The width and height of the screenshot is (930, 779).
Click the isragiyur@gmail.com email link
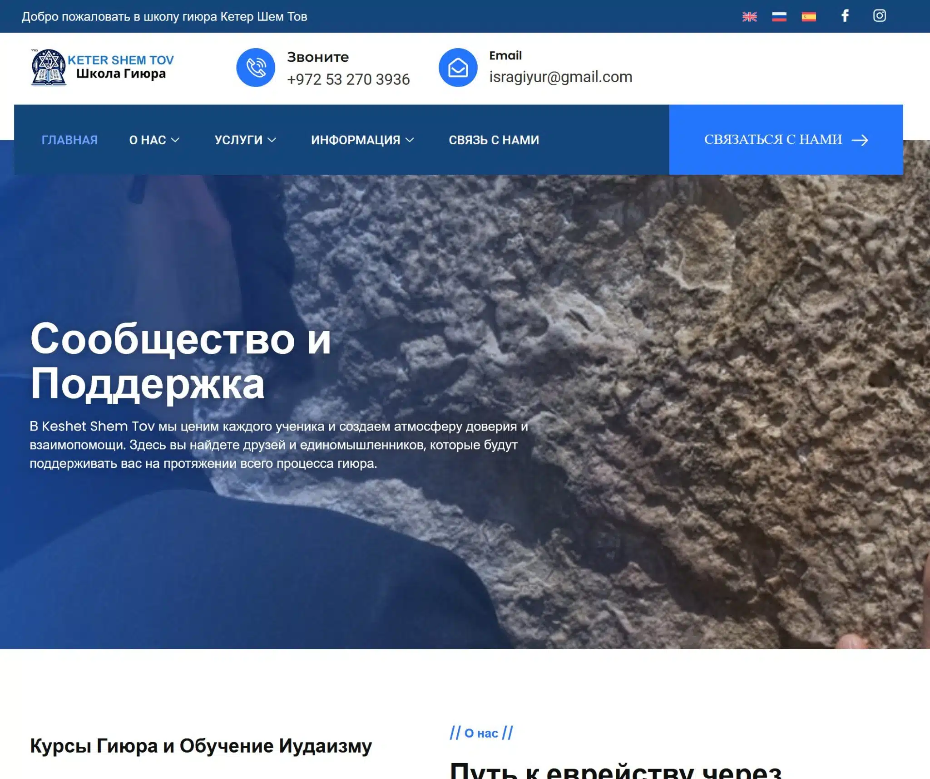[560, 77]
